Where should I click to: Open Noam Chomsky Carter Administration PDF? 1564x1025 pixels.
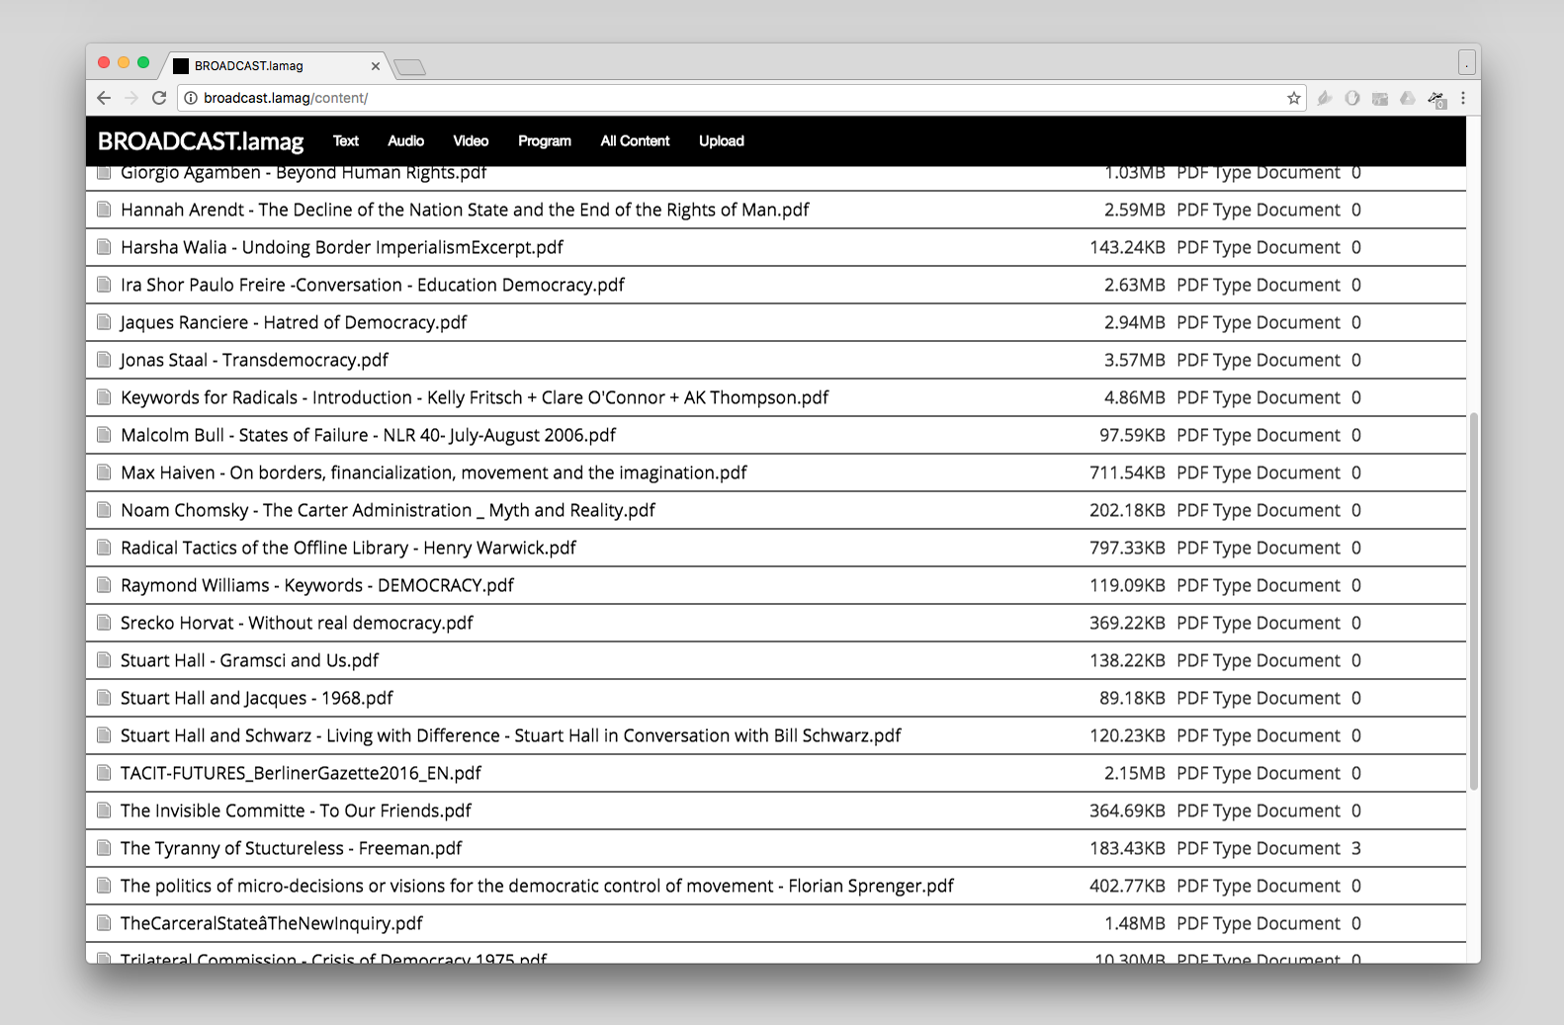pyautogui.click(x=388, y=511)
